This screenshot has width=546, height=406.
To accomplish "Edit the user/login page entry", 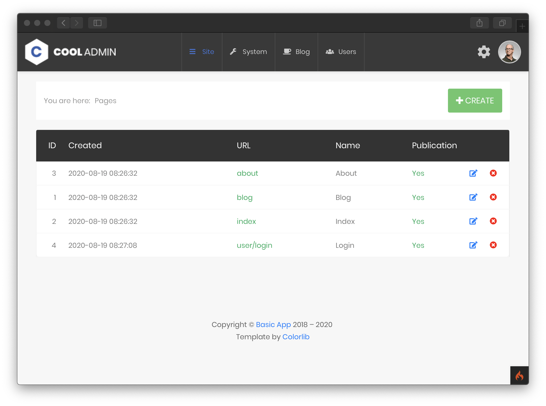I will coord(473,245).
